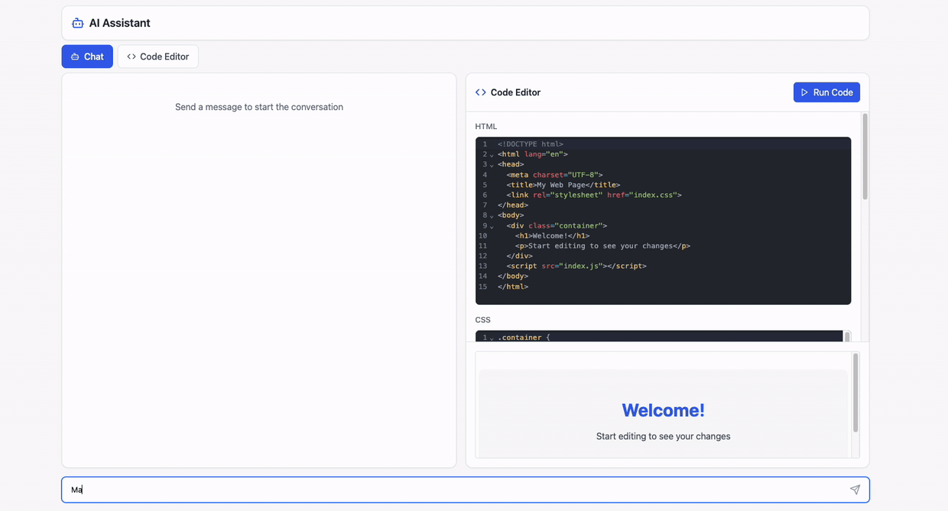
Task: Click the send message paper plane icon
Action: (855, 490)
